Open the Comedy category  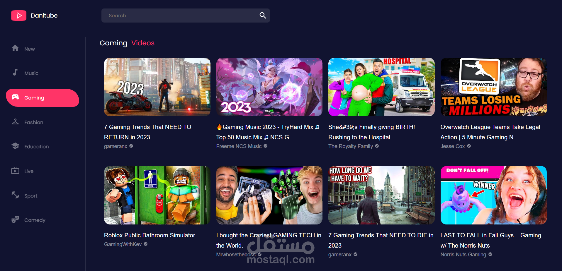click(x=43, y=220)
